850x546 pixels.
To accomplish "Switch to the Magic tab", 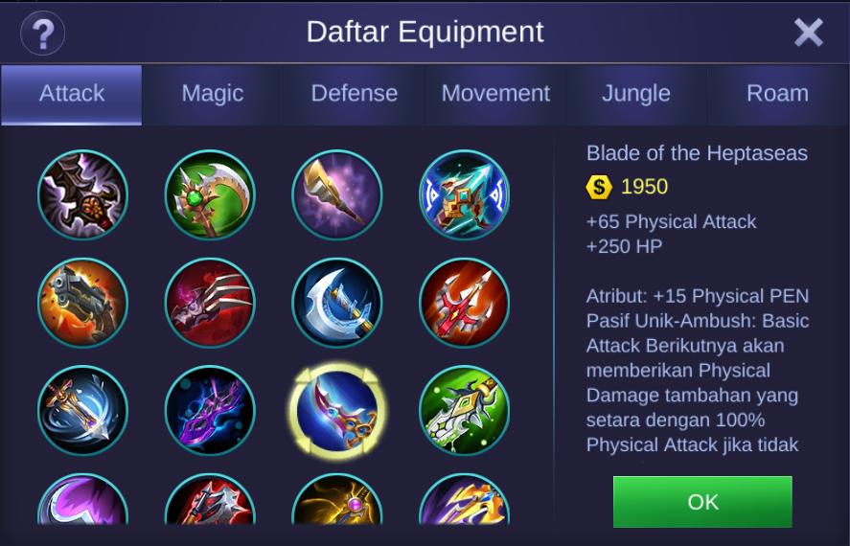I will pyautogui.click(x=213, y=94).
